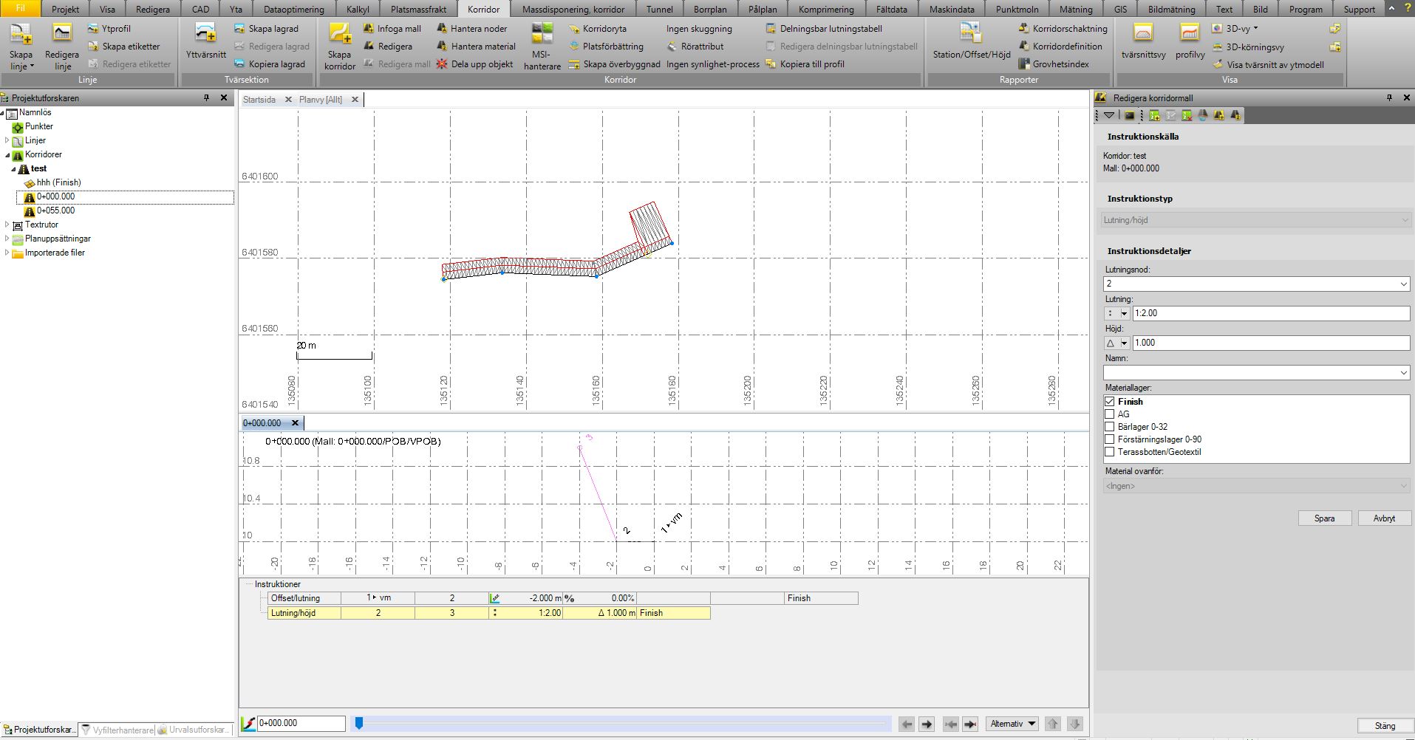Click the Yttvärsnitt icon
The image size is (1415, 740).
click(x=205, y=35)
